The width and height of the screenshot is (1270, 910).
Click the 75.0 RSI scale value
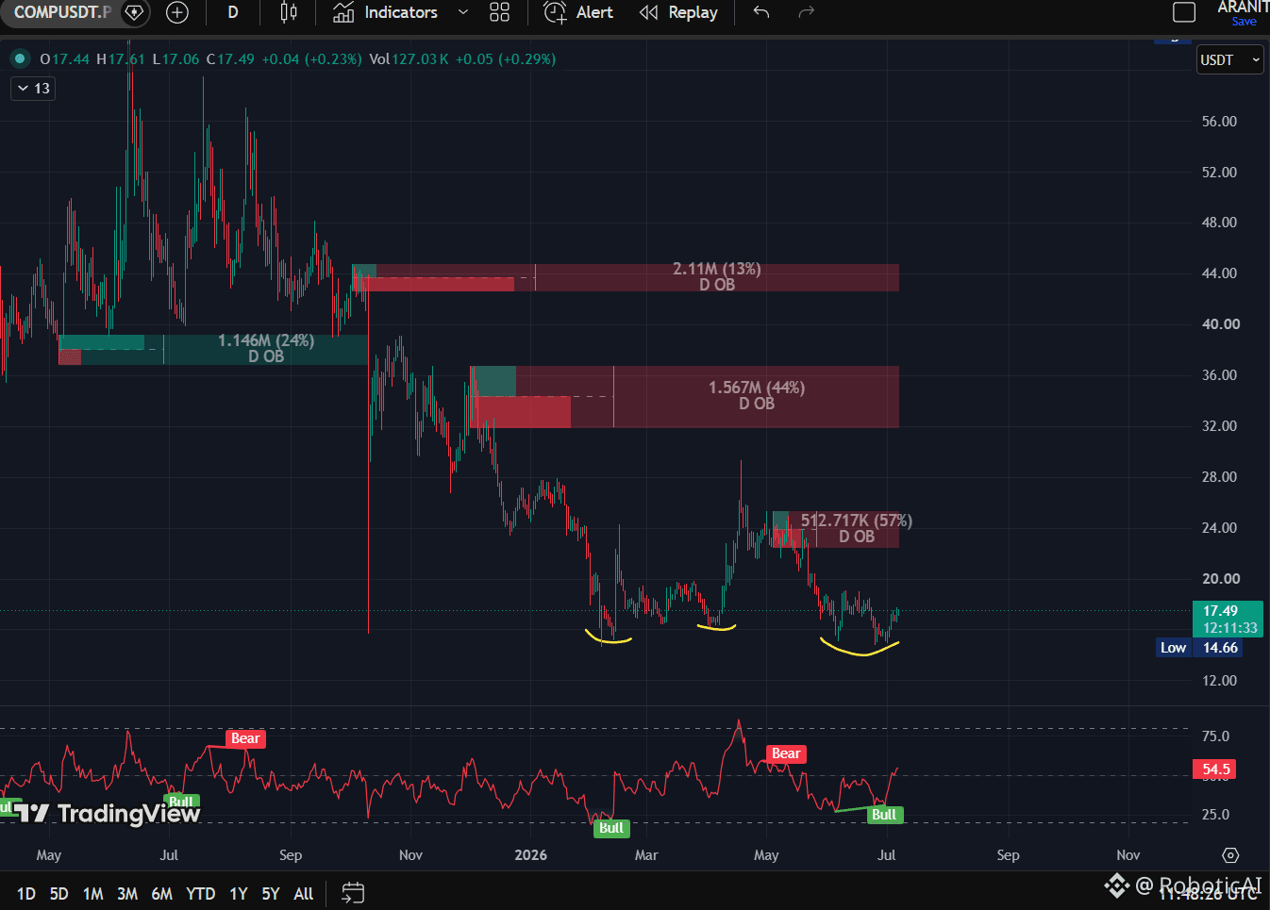(x=1215, y=736)
